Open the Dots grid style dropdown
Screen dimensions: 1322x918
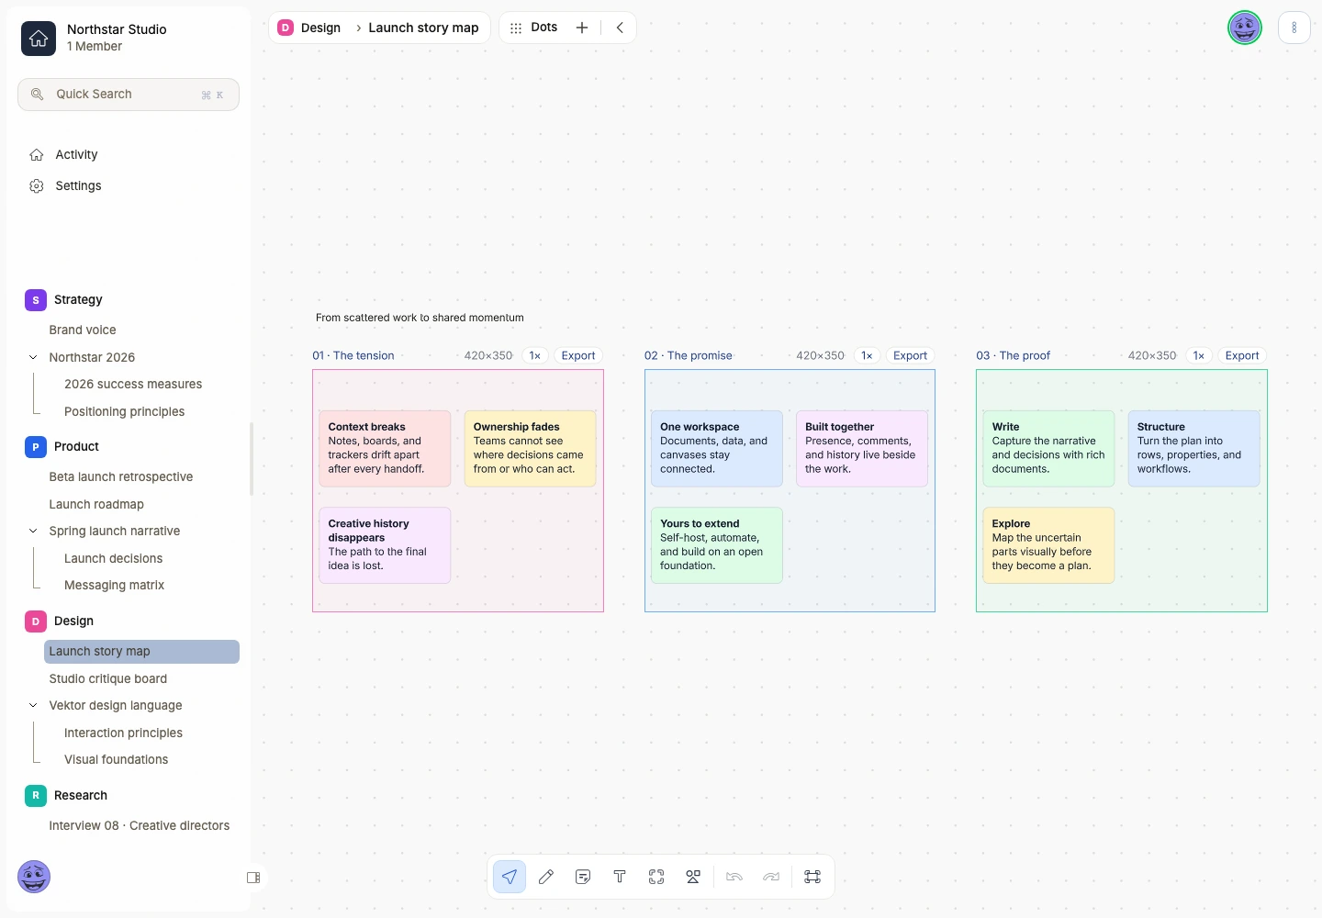point(534,28)
